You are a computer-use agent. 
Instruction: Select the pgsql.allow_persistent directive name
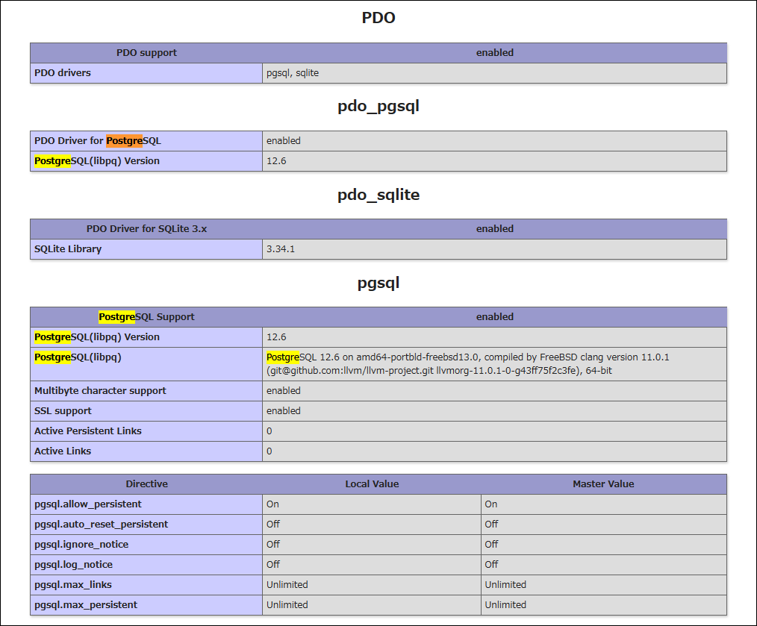(88, 504)
